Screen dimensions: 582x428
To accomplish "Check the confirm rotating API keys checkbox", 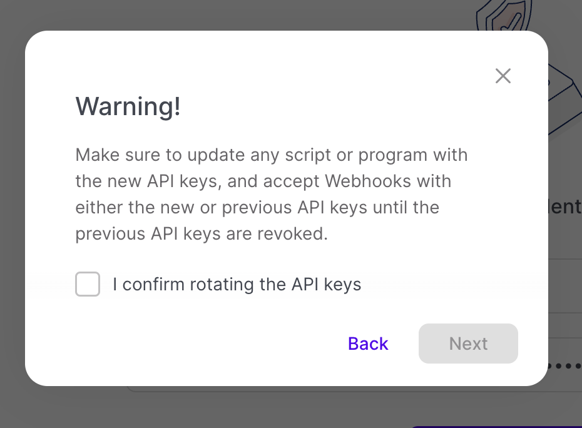I will click(x=88, y=284).
